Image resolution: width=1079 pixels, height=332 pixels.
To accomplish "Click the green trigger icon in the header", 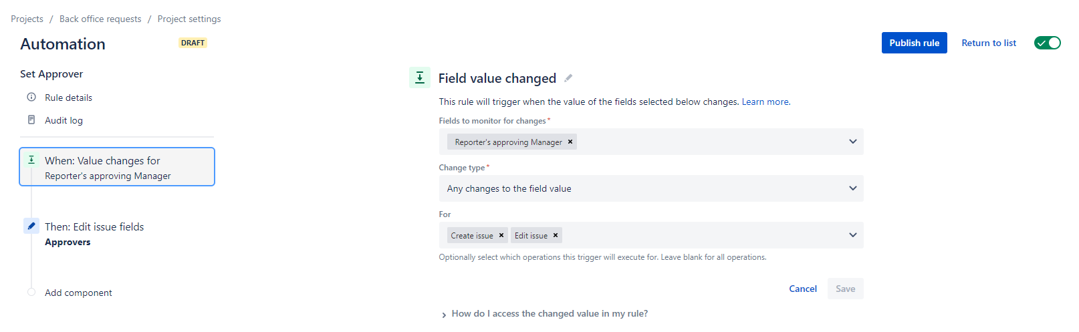I will coord(420,77).
